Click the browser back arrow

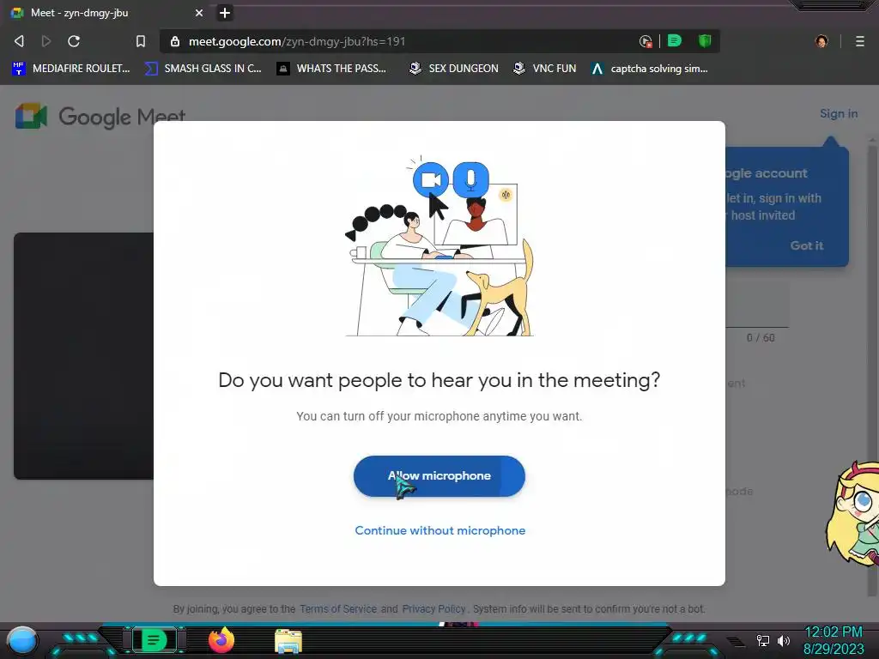click(19, 41)
